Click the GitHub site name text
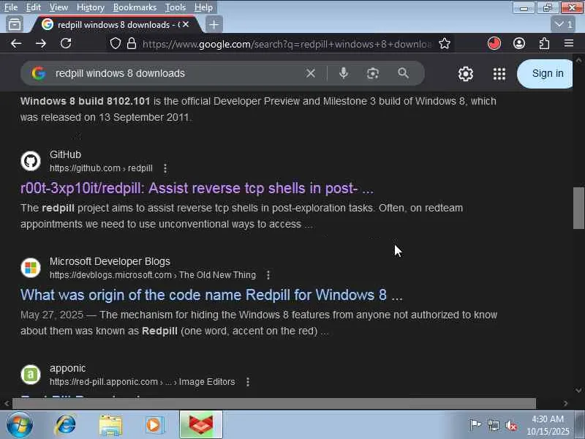This screenshot has height=439, width=585. click(65, 154)
